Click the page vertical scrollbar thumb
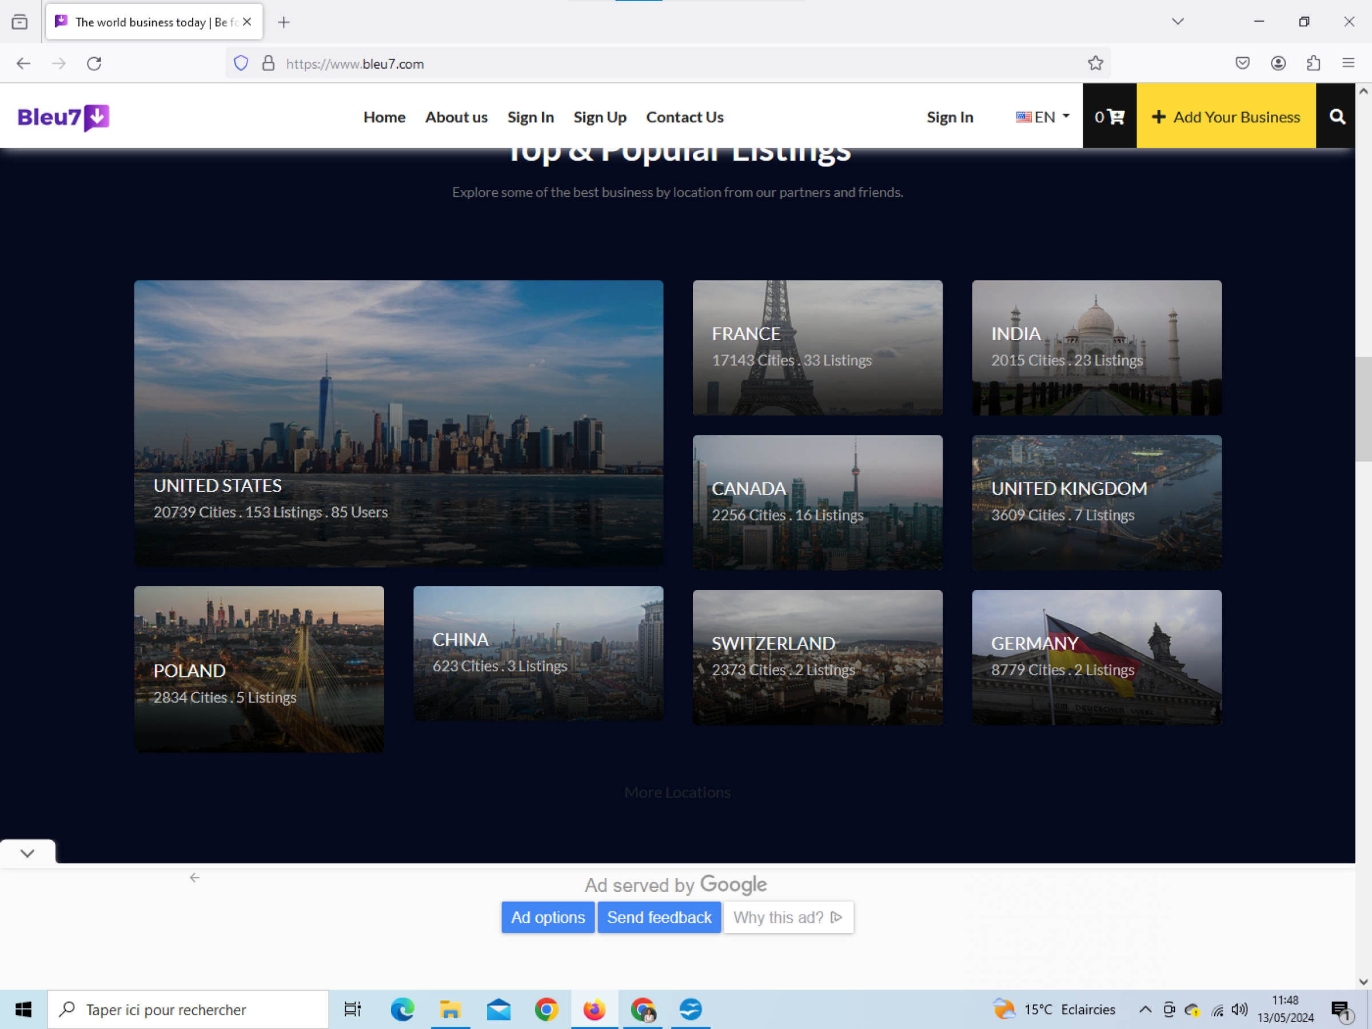The width and height of the screenshot is (1372, 1029). click(1363, 409)
